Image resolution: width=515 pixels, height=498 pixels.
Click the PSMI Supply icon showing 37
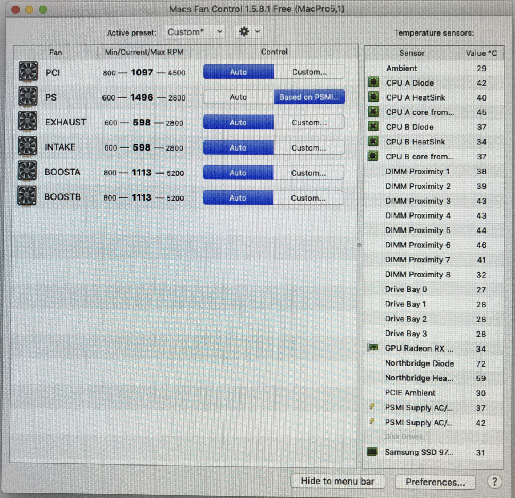tap(372, 407)
